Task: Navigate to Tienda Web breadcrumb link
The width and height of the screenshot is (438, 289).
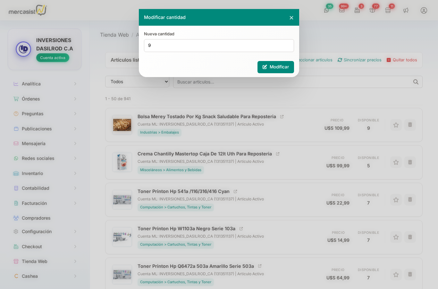Action: point(114,35)
